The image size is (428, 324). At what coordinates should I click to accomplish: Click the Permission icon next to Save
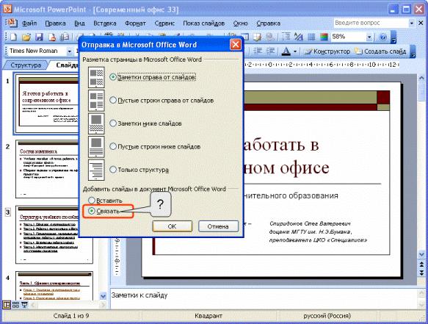point(52,37)
